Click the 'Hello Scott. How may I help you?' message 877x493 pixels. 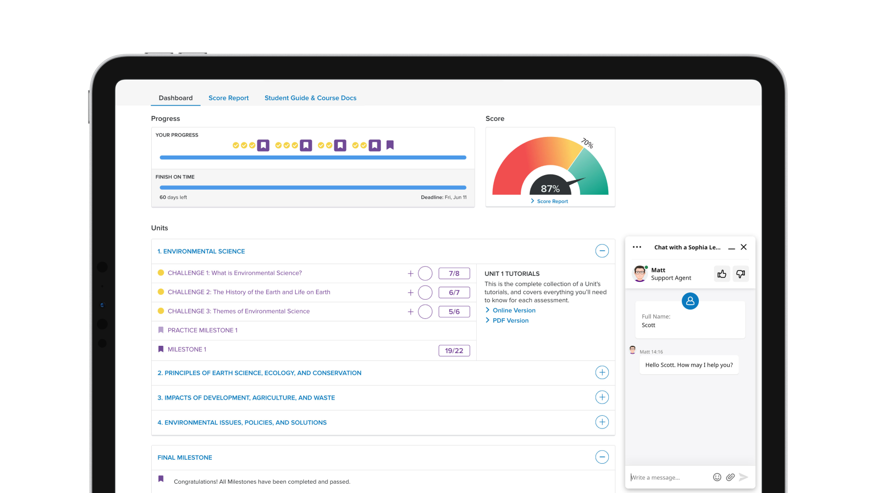click(689, 365)
